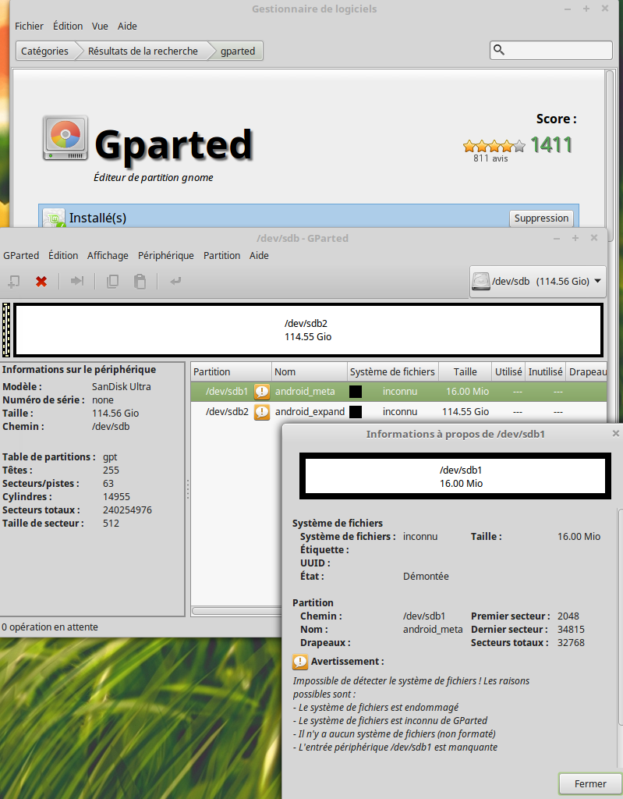Image resolution: width=623 pixels, height=799 pixels.
Task: Click the 811 avis review count
Action: [490, 158]
